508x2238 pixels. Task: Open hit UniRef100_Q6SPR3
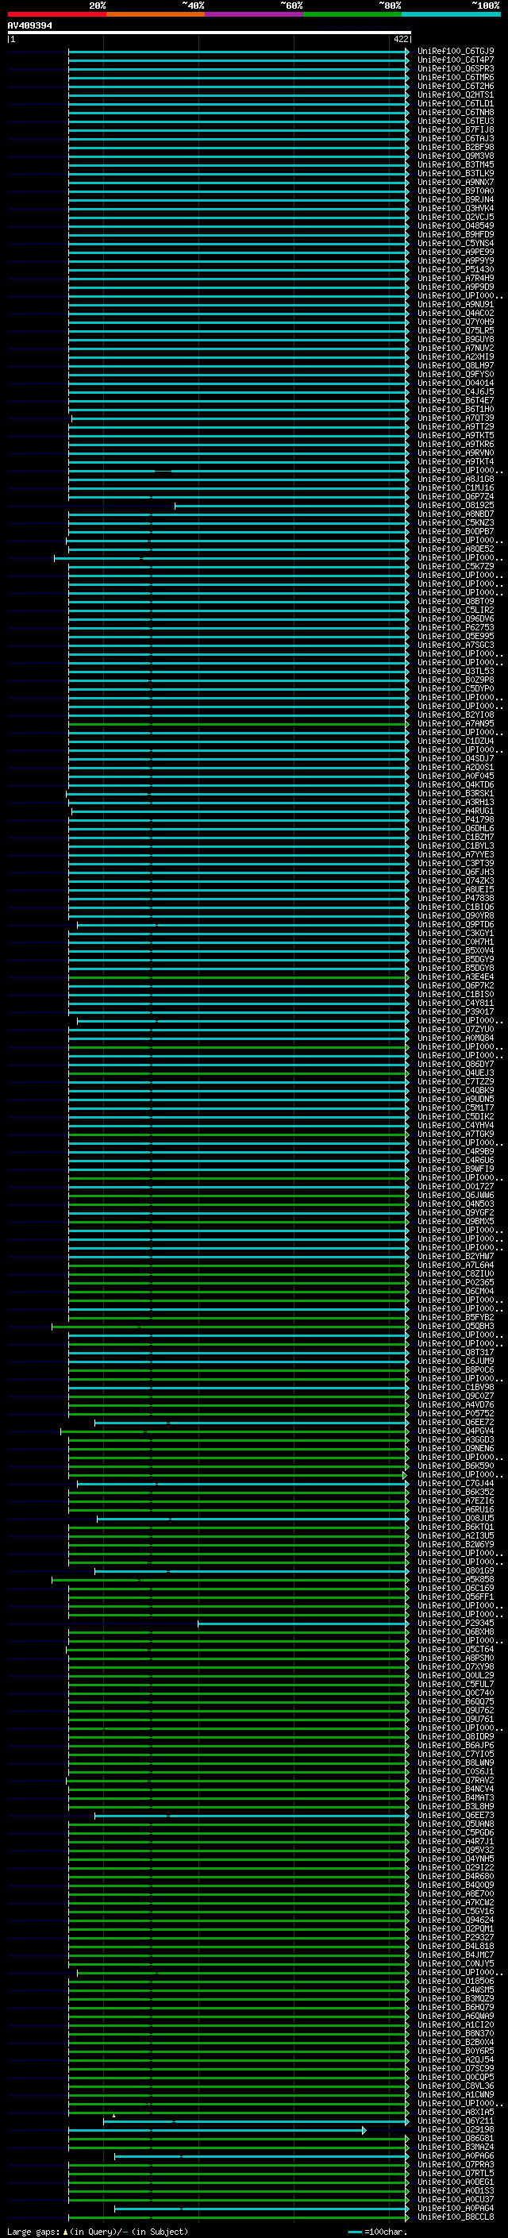[456, 68]
